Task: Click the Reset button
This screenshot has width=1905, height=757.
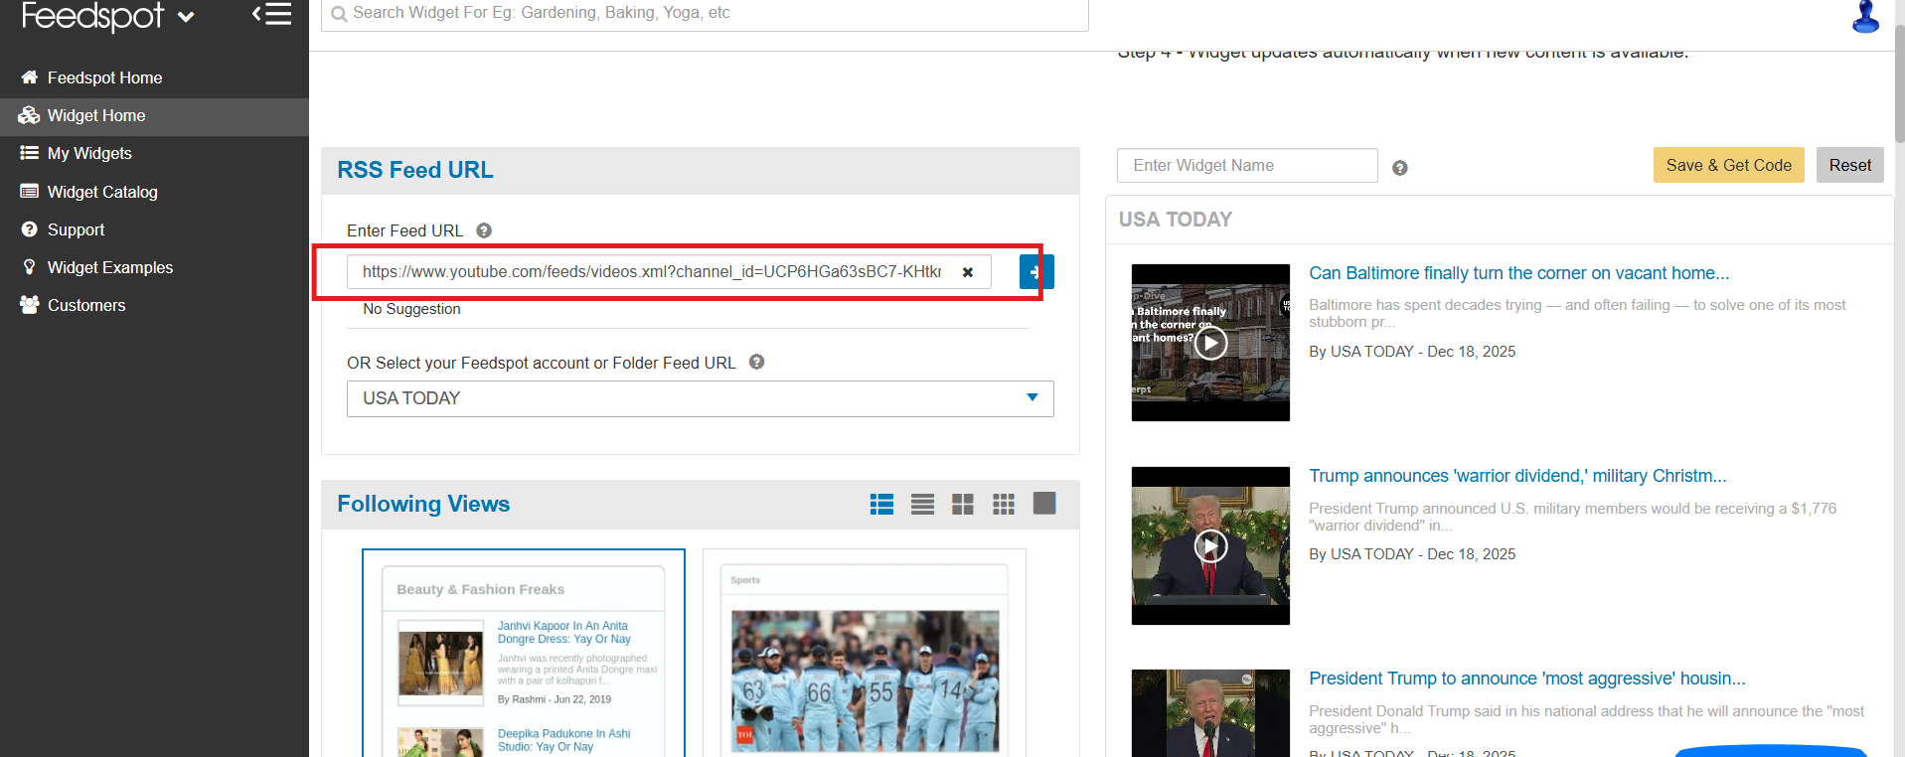Action: click(x=1849, y=165)
